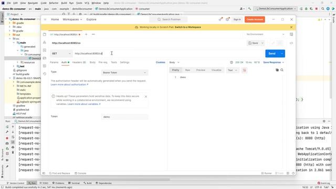
Task: Click the Save button
Action: tap(253, 43)
